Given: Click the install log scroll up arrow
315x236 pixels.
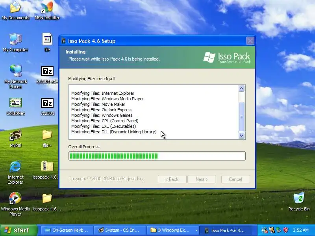Looking at the screenshot, I should tap(242, 88).
